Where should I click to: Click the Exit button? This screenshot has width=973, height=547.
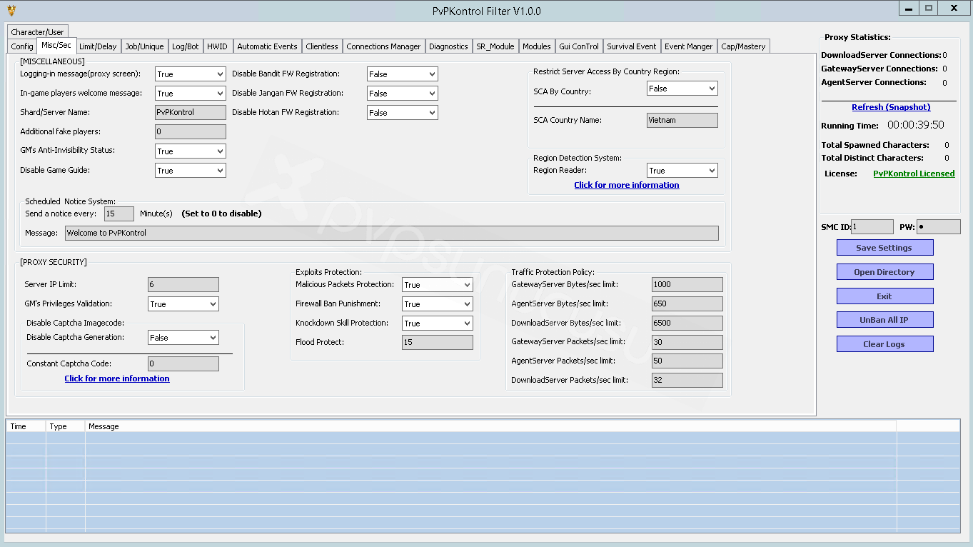pos(884,296)
